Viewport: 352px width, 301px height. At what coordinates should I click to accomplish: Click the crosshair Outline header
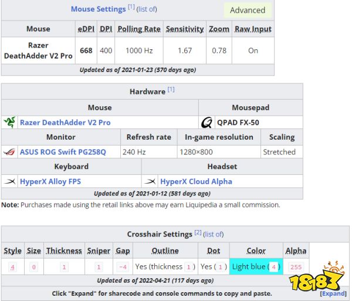(165, 251)
